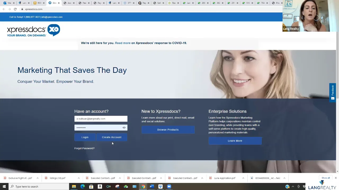Open the Snipping Tool taskbar icon
Image resolution: width=339 pixels, height=190 pixels.
point(117,187)
